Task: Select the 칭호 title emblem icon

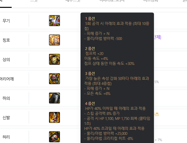Action: (x=54, y=40)
